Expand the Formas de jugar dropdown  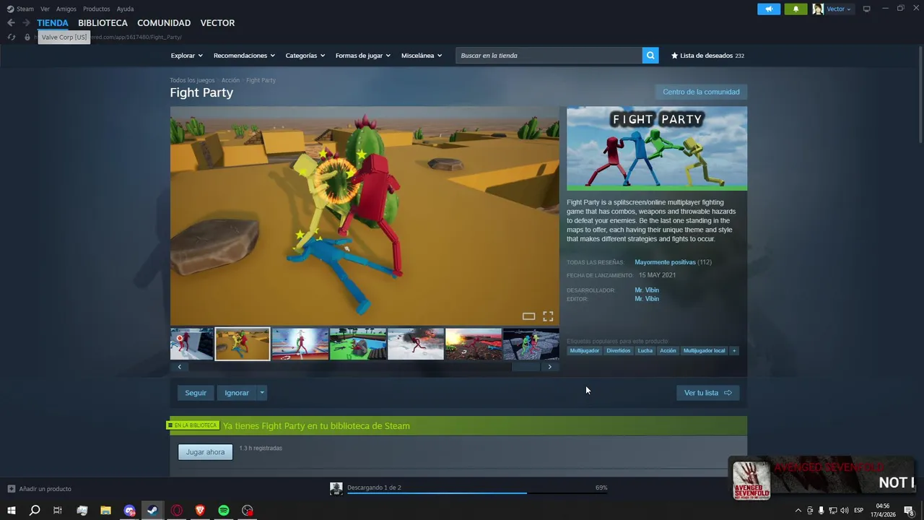point(362,56)
